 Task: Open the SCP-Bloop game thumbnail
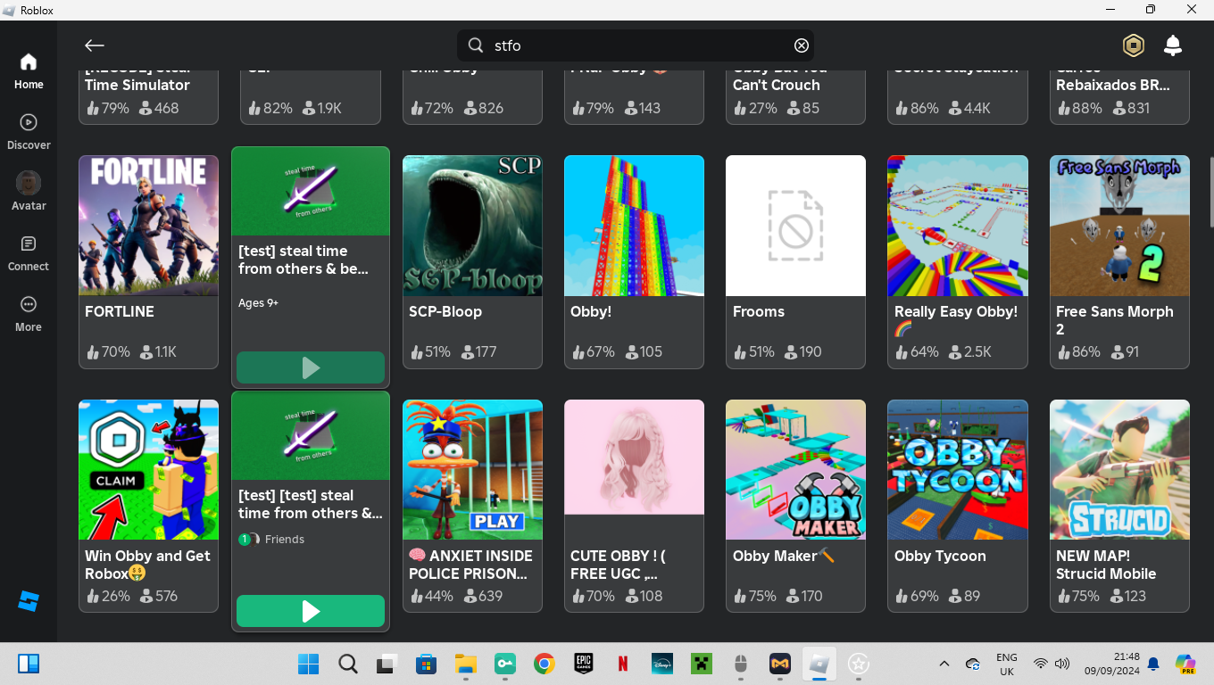(x=472, y=226)
